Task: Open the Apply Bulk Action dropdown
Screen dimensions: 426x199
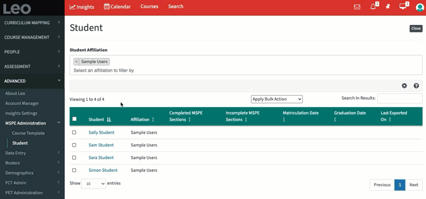Action: (x=277, y=99)
